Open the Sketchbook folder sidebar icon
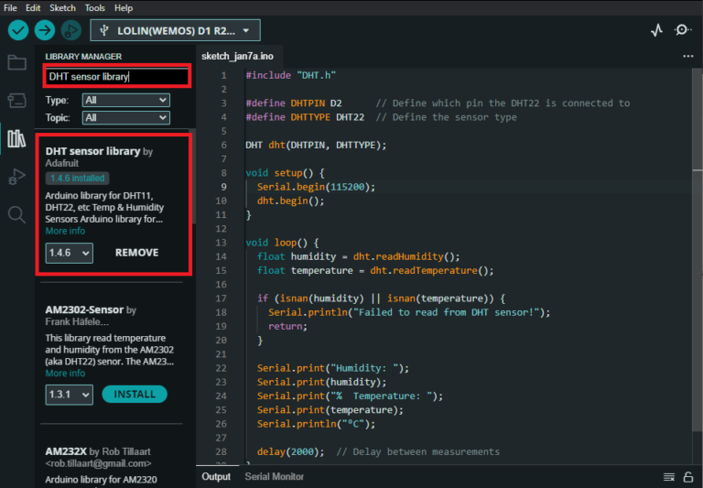Viewport: 703px width, 488px height. pos(16,63)
